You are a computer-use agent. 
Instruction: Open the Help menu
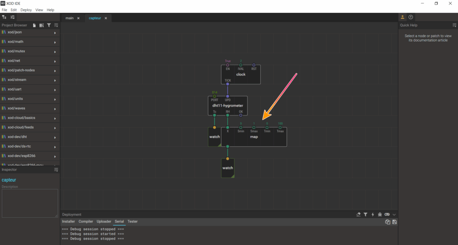(x=51, y=10)
